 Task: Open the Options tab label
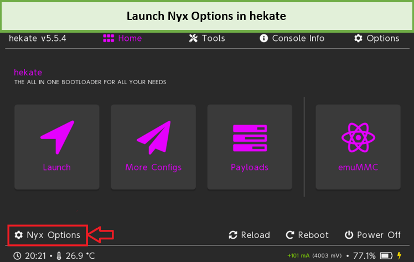click(x=383, y=38)
